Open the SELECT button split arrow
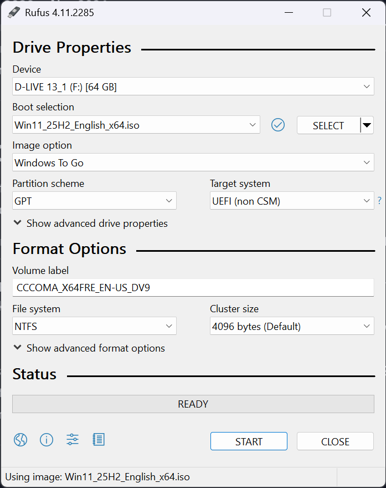 367,125
